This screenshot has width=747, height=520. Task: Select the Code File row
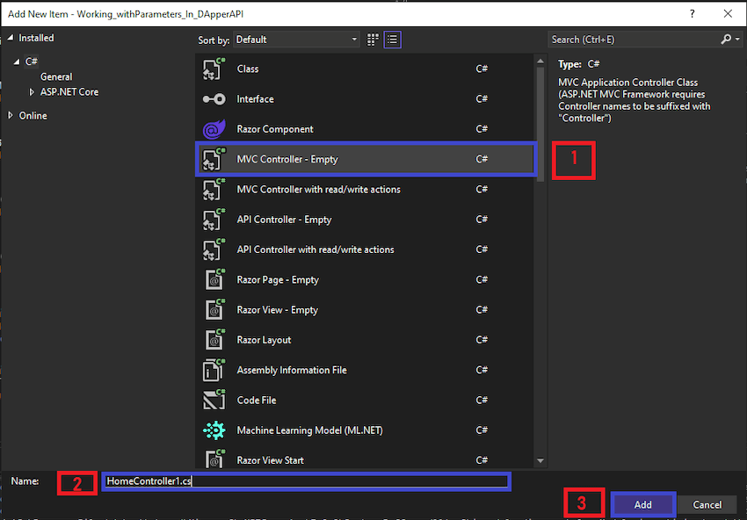(365, 400)
